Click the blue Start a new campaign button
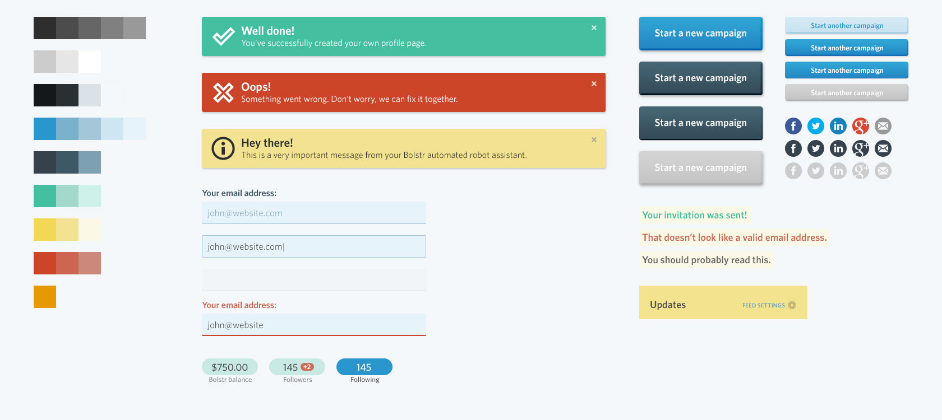 [x=700, y=33]
